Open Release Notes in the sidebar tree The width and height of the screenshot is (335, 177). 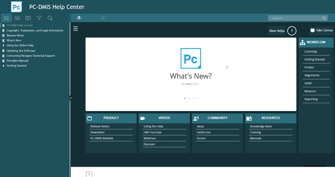pos(15,35)
